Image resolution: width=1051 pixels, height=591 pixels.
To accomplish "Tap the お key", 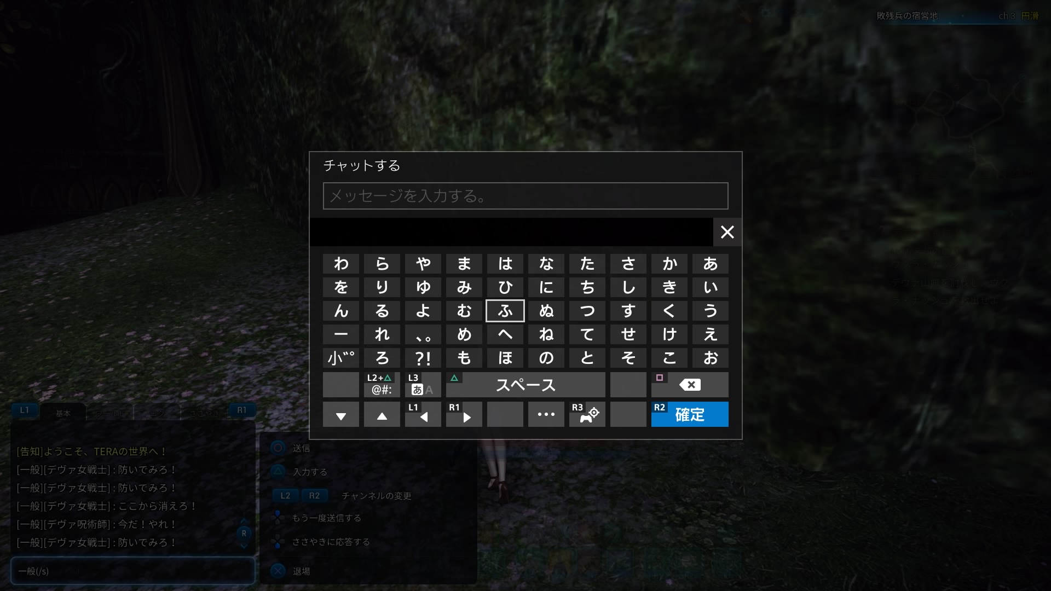I will (x=711, y=358).
